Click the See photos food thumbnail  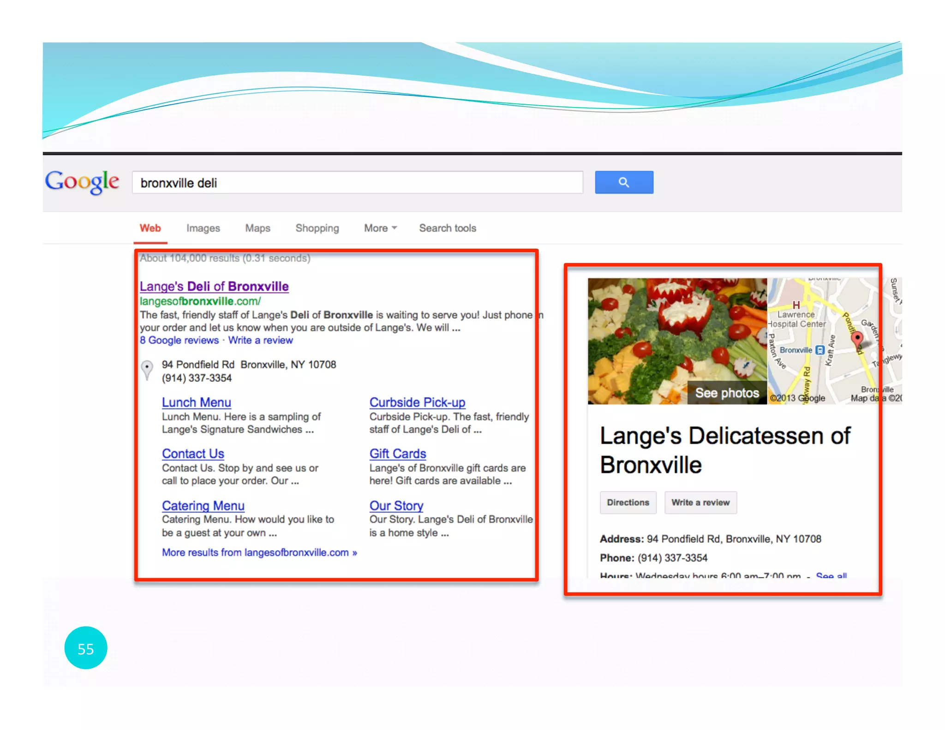point(677,341)
